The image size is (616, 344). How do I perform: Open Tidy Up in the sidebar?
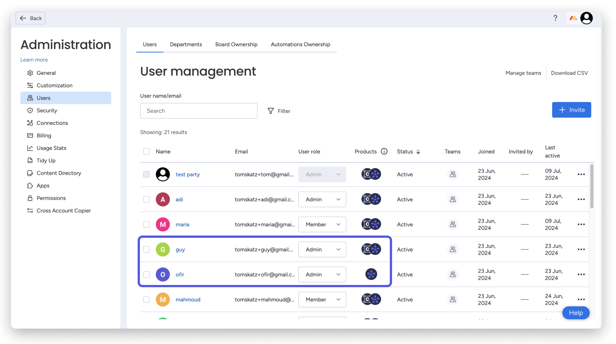click(x=66, y=160)
